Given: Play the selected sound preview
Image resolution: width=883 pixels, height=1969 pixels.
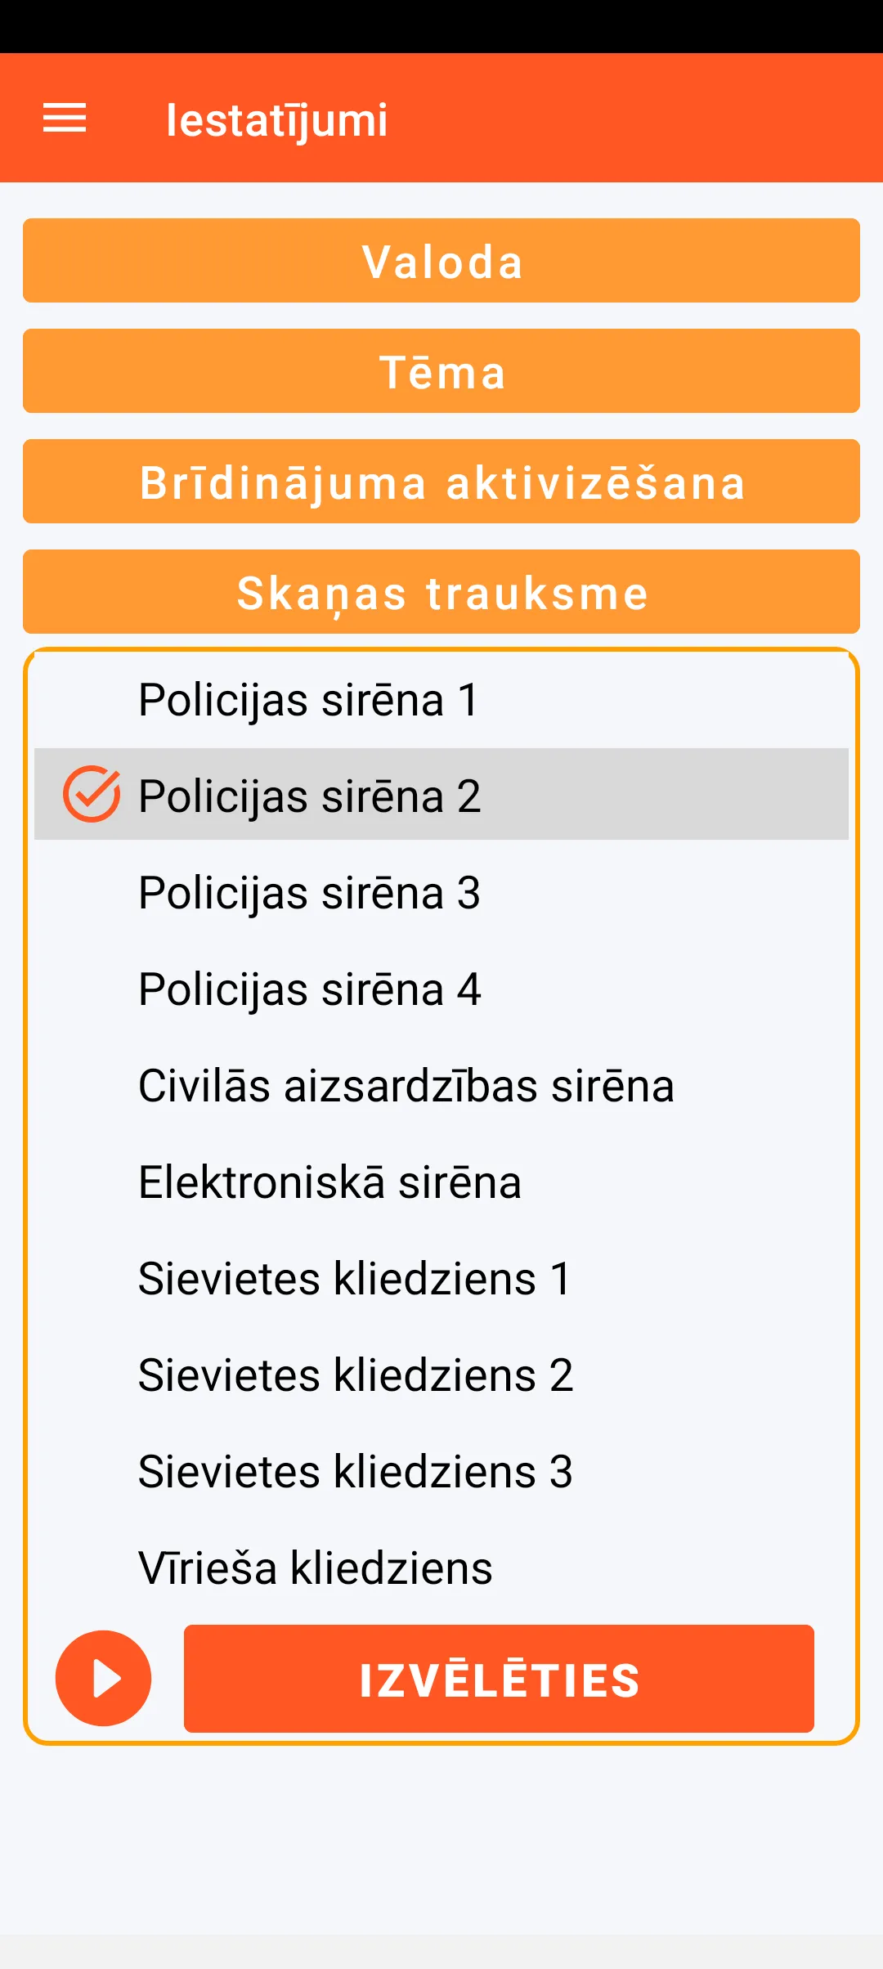Looking at the screenshot, I should point(104,1678).
